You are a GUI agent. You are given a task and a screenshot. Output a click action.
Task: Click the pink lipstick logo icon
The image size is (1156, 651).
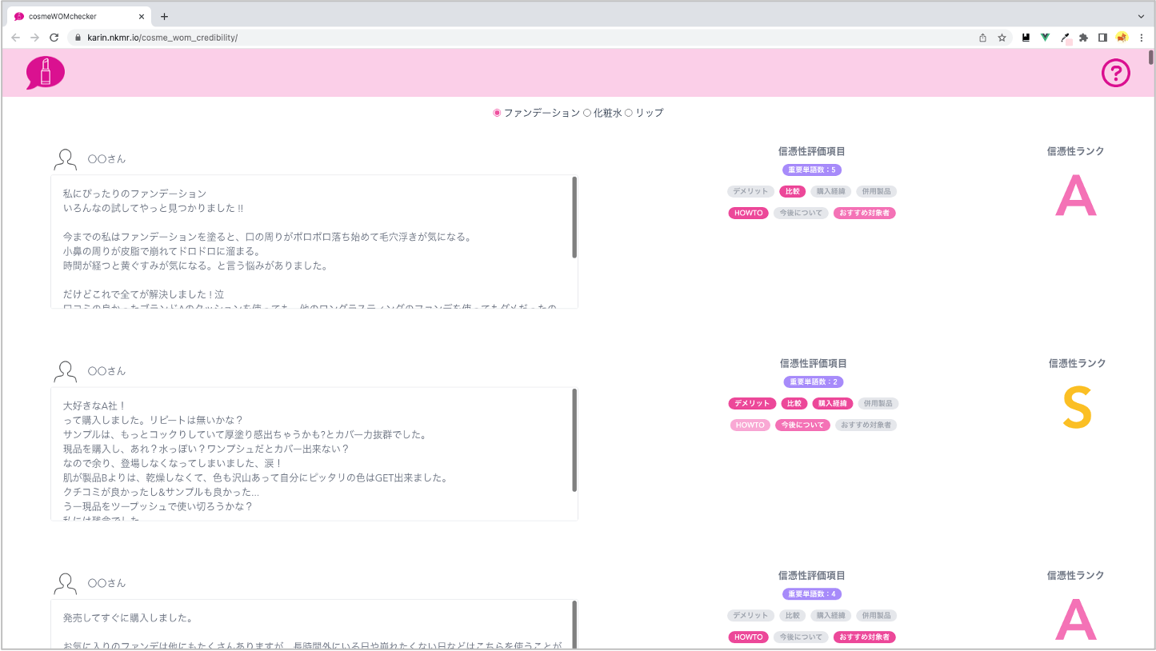point(45,72)
